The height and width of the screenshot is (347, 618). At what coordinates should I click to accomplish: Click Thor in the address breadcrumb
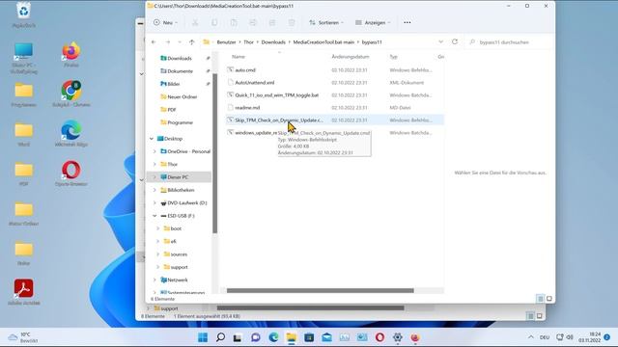[x=249, y=42]
